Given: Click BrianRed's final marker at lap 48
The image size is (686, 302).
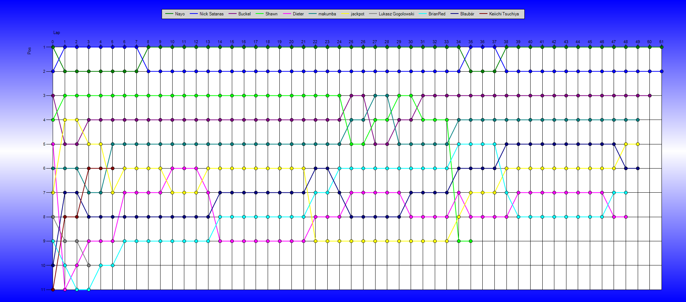Looking at the screenshot, I should (x=626, y=193).
